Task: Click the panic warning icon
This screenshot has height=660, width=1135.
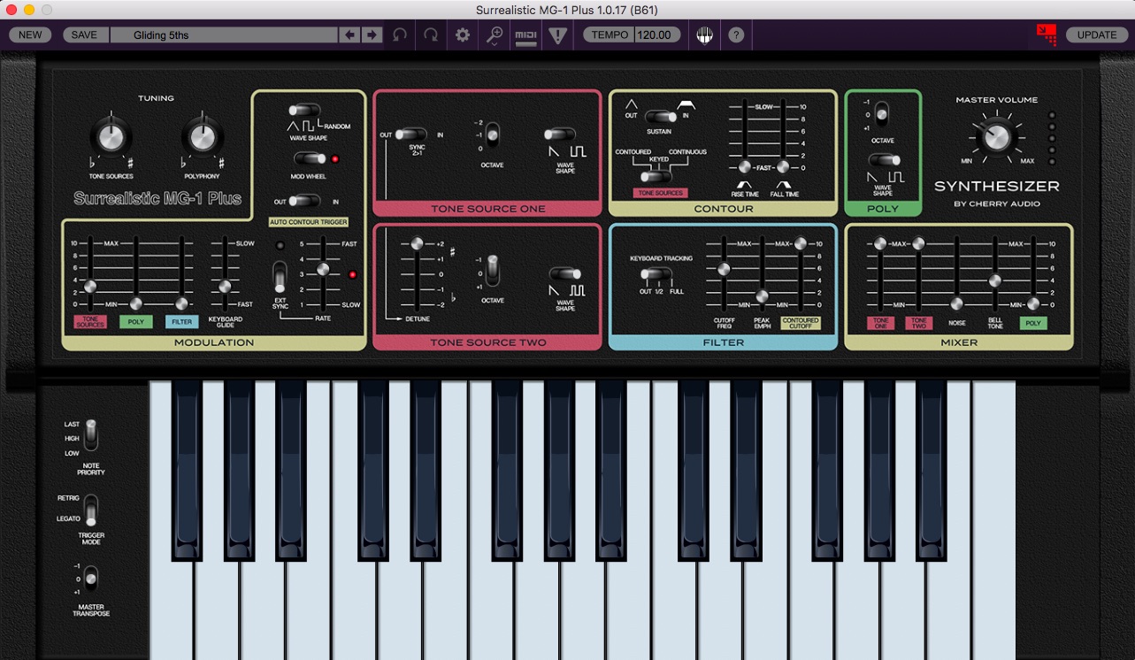Action: click(557, 35)
